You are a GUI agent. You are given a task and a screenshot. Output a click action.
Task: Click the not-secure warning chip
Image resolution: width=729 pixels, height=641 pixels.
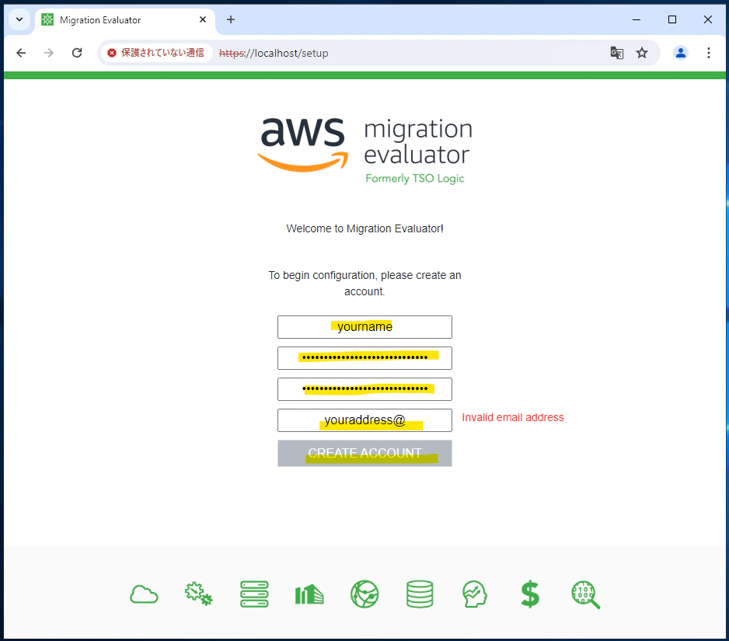(x=156, y=53)
